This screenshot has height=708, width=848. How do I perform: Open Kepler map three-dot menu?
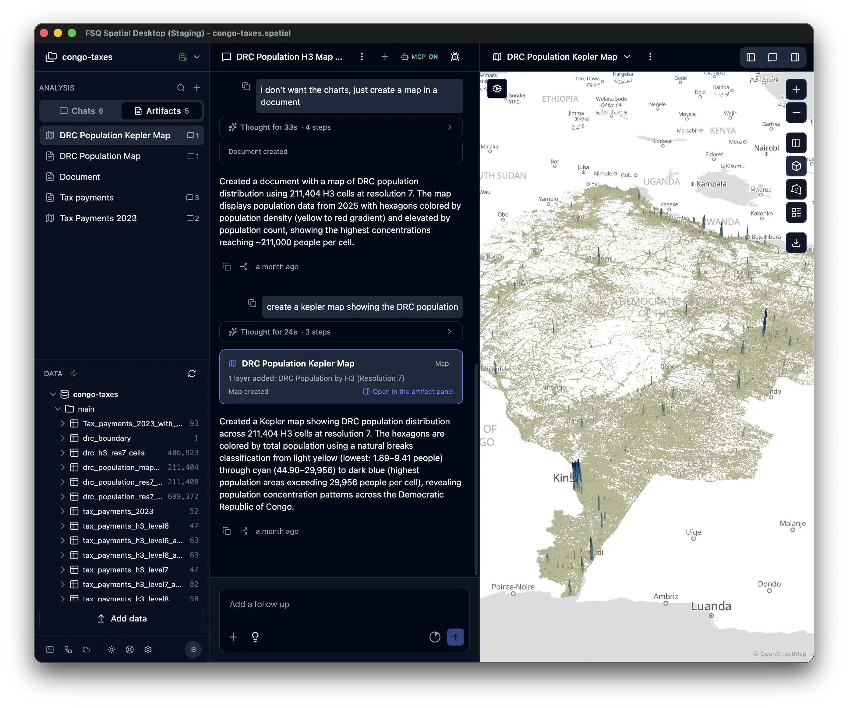(650, 57)
